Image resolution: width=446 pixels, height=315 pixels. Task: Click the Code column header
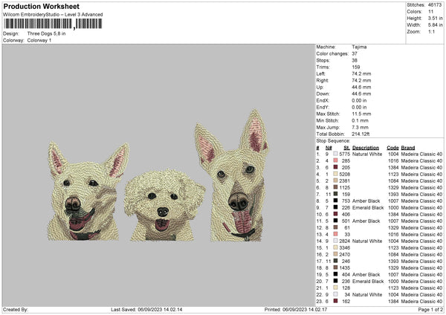tap(393, 147)
